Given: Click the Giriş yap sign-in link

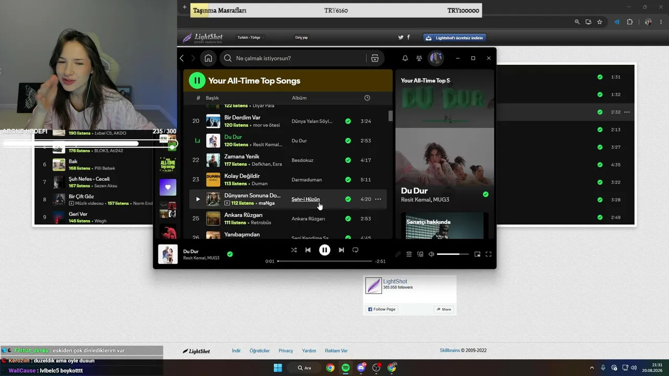Looking at the screenshot, I should 302,38.
